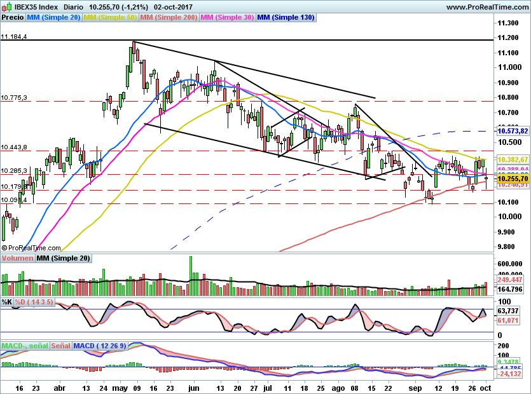
Task: Click the ago month label on time axis
Action: (338, 388)
